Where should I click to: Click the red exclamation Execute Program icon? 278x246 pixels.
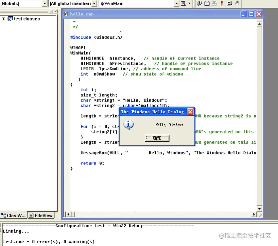[222, 3]
